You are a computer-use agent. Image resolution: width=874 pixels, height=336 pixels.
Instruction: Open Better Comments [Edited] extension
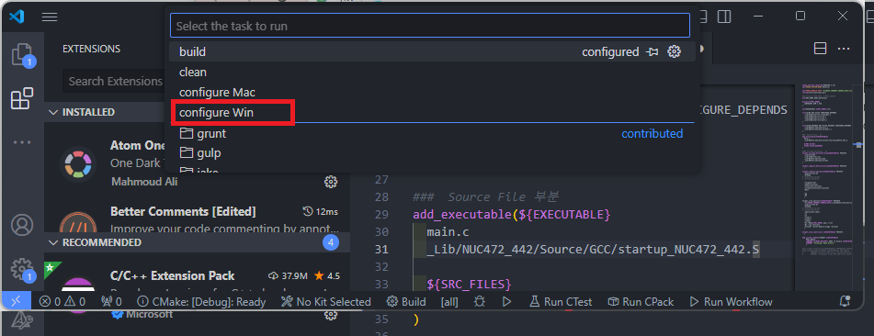(x=197, y=218)
